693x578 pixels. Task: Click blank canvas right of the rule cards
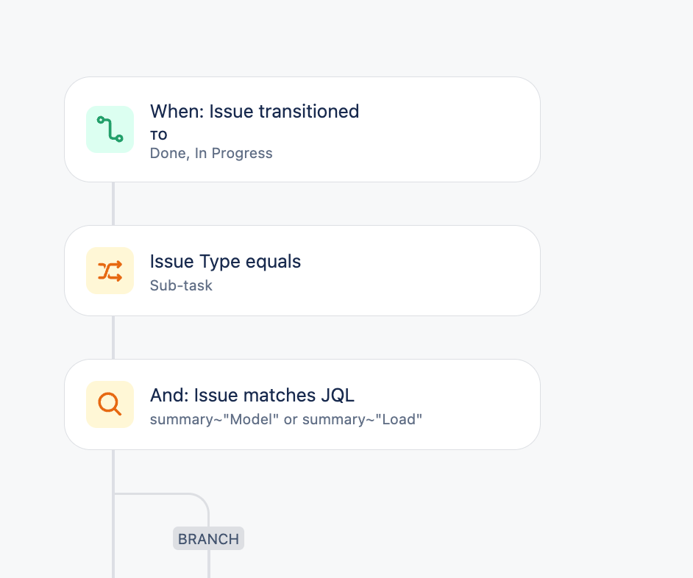click(x=616, y=294)
